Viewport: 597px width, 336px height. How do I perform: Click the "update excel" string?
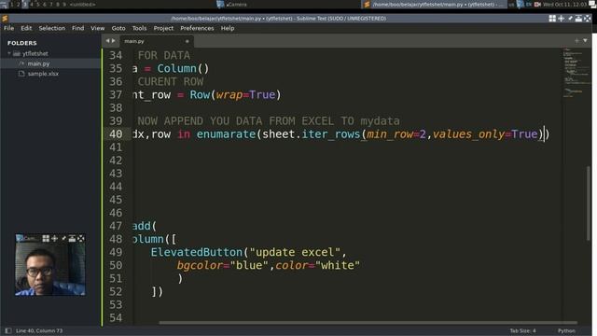[x=295, y=252]
